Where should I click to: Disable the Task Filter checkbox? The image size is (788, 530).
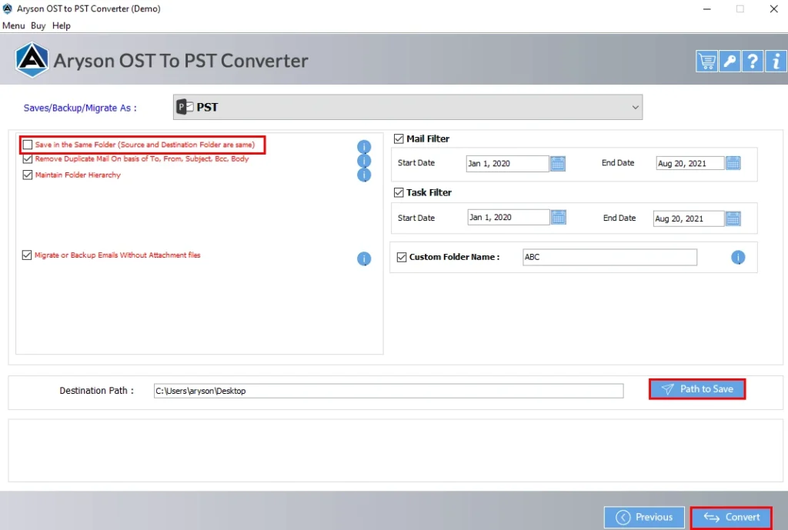(x=399, y=192)
